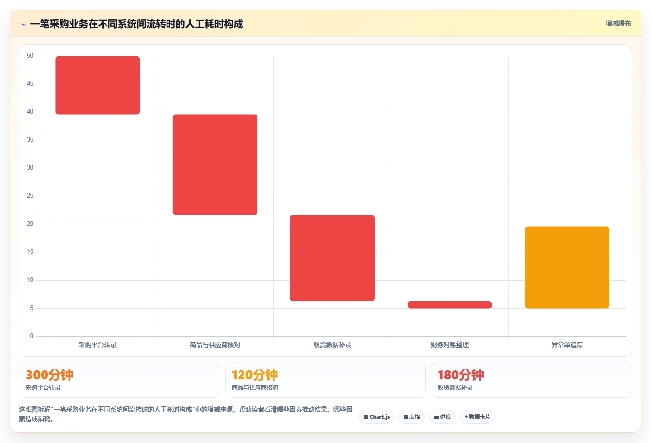
Task: Select the orange 异常单追踪 bar
Action: pyautogui.click(x=567, y=267)
